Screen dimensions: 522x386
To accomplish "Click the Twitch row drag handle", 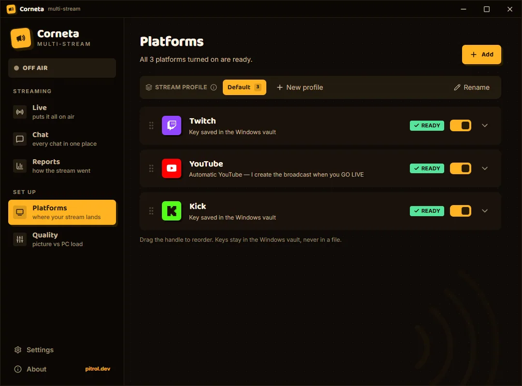I will pos(151,125).
